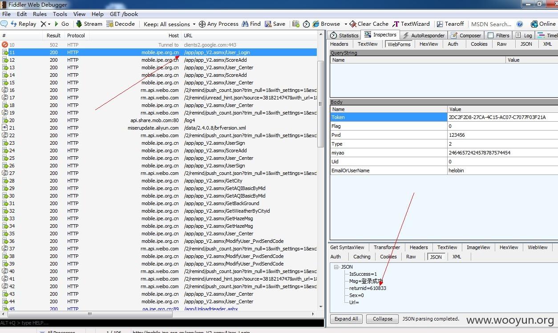Select session 20 /log4 row icon
Image resolution: width=558 pixels, height=333 pixels.
5,120
